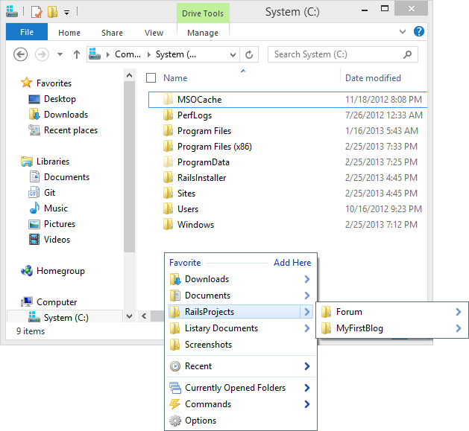Click navigation pane scrollbar up arrow

[x=130, y=75]
